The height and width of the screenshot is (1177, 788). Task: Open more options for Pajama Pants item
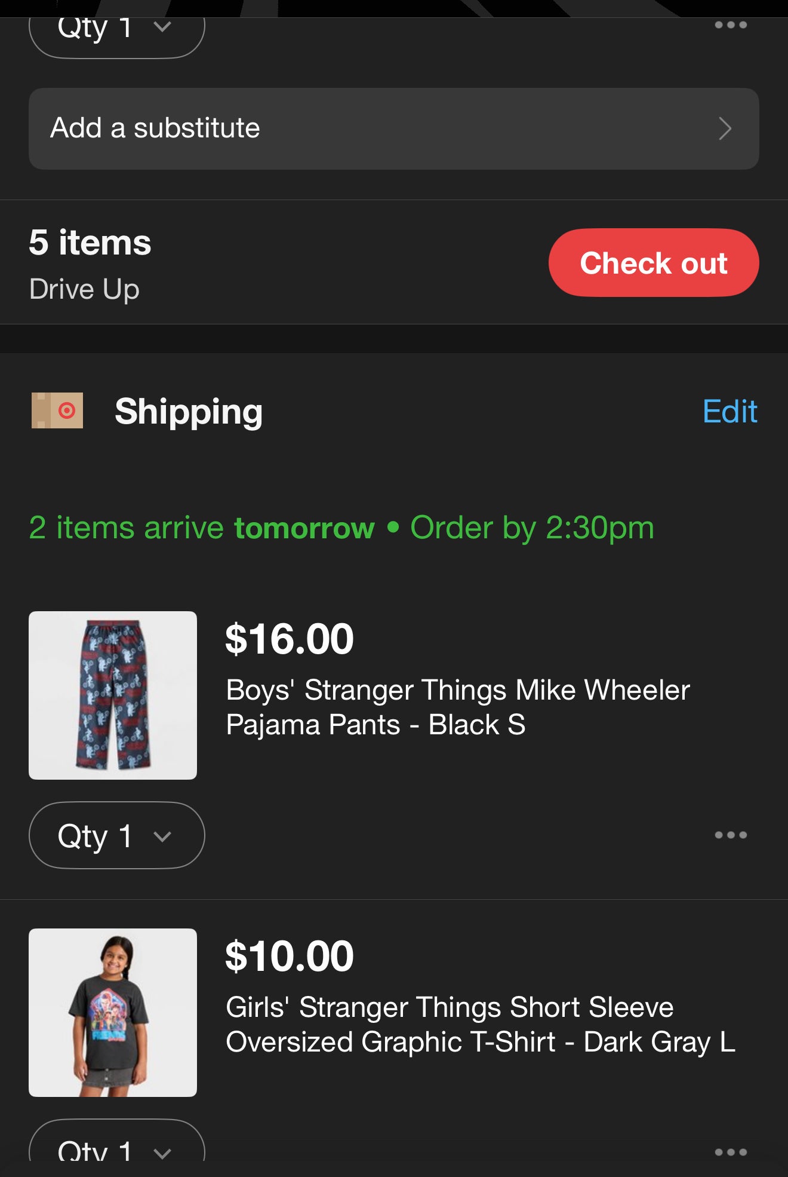[x=731, y=835]
